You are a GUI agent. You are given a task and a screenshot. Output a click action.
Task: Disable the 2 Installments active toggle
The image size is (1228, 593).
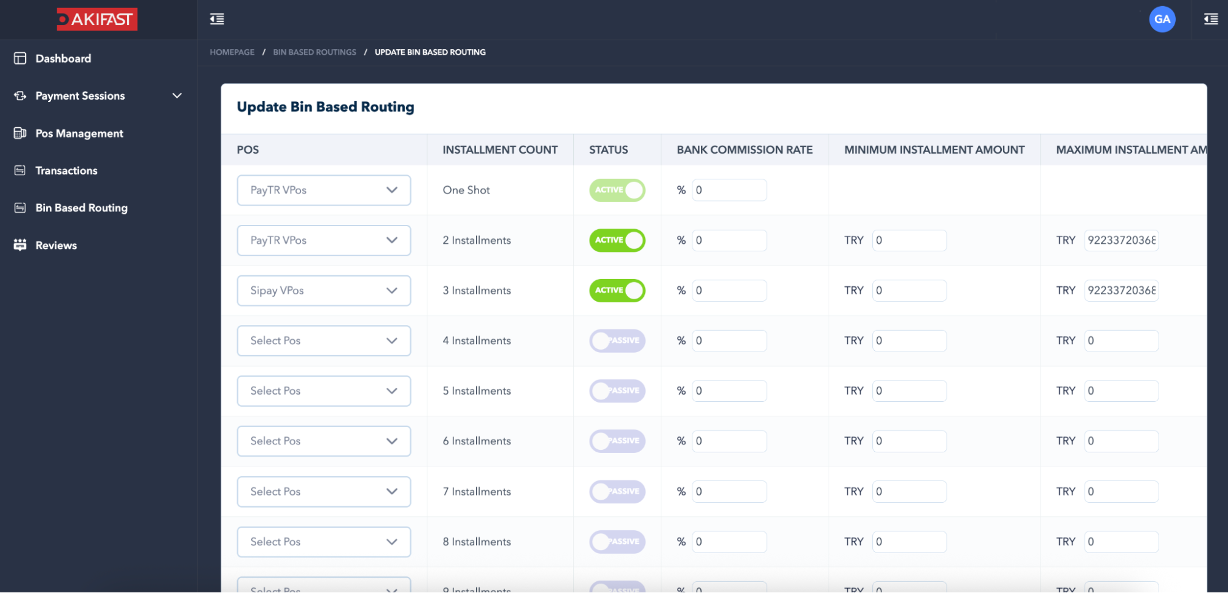617,240
